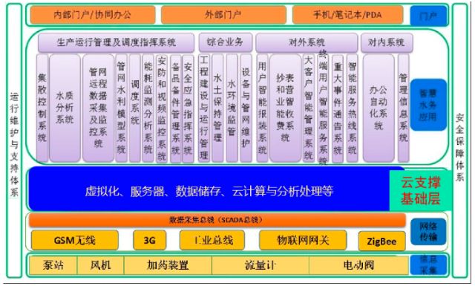Select the 抄表和营业智能收费系统 column
The image size is (475, 289).
285,108
